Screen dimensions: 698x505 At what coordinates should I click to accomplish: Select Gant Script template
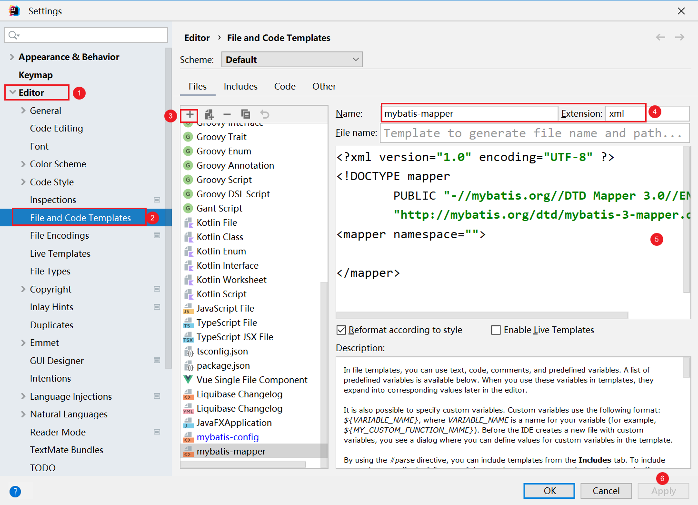pos(219,208)
